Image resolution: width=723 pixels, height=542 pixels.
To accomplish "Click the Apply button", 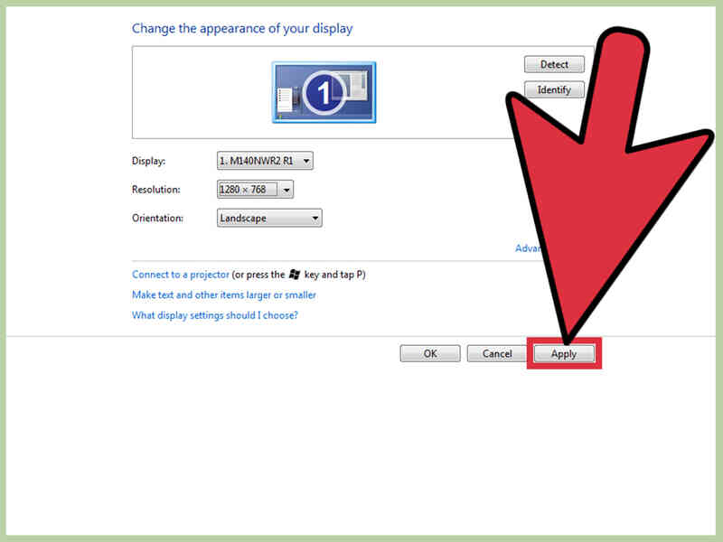I will 564,353.
